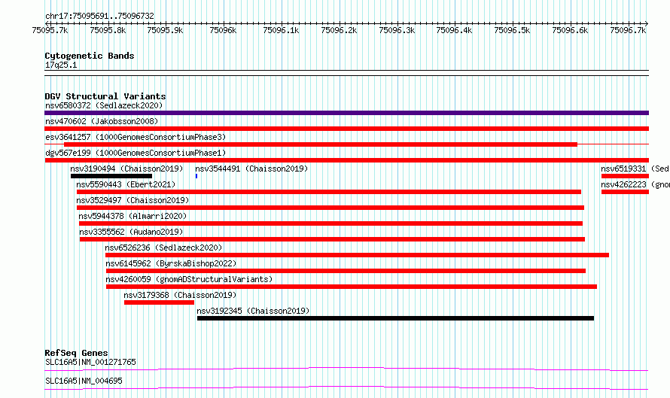Image resolution: width=670 pixels, height=398 pixels.
Task: Click the 75096.3k ruler label
Action: click(397, 30)
